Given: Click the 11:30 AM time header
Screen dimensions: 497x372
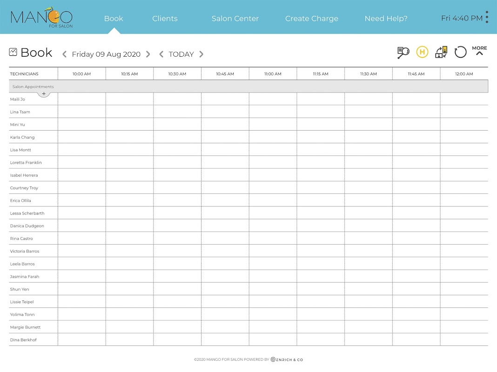Looking at the screenshot, I should coord(368,74).
